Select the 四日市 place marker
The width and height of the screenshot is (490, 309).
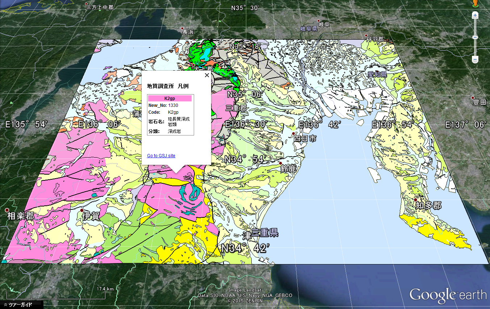[294, 134]
